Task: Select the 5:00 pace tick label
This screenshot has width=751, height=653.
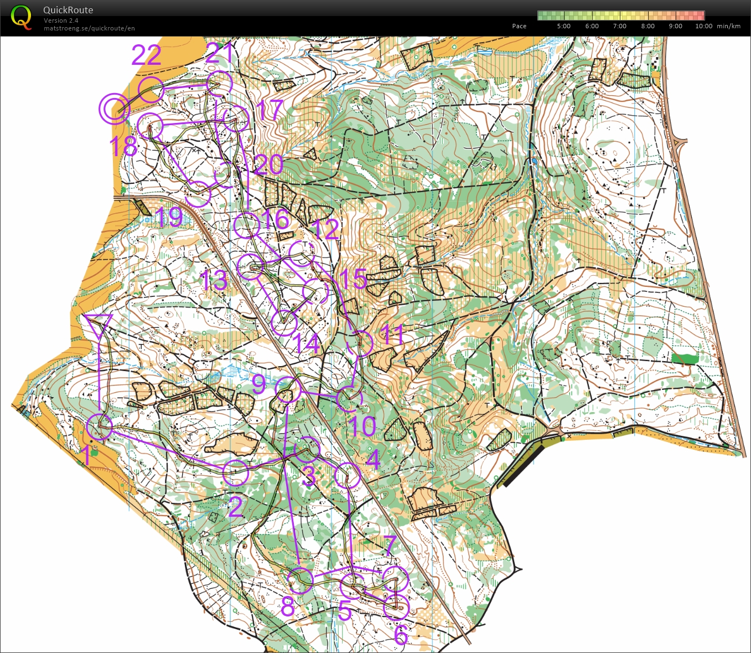Action: click(x=563, y=26)
